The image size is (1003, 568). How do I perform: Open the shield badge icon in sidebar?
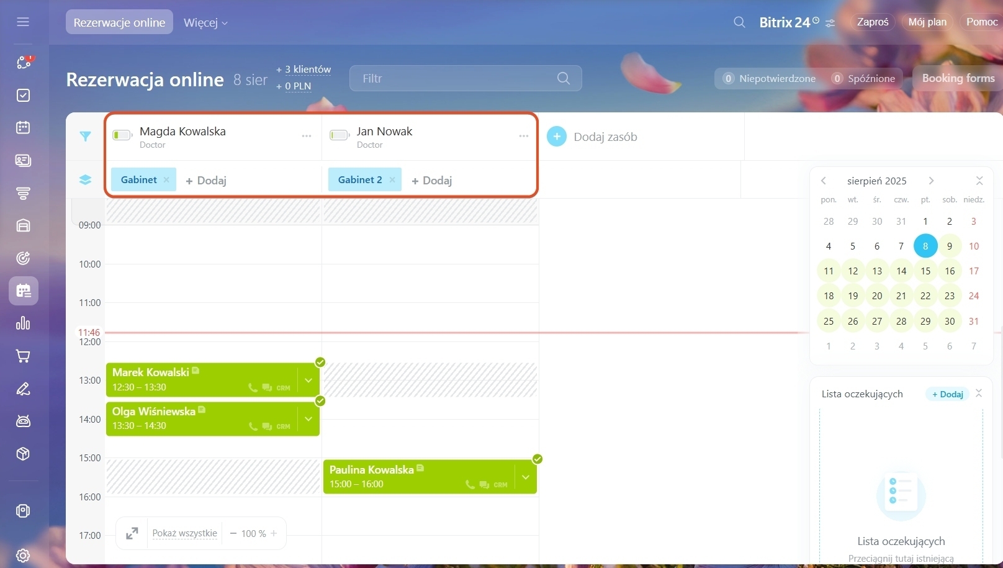[23, 511]
